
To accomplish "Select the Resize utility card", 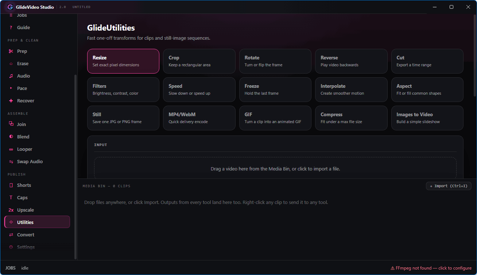I will click(123, 61).
